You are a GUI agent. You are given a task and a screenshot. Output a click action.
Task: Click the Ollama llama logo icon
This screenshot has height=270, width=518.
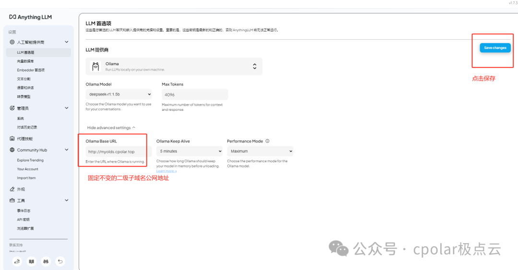95,67
